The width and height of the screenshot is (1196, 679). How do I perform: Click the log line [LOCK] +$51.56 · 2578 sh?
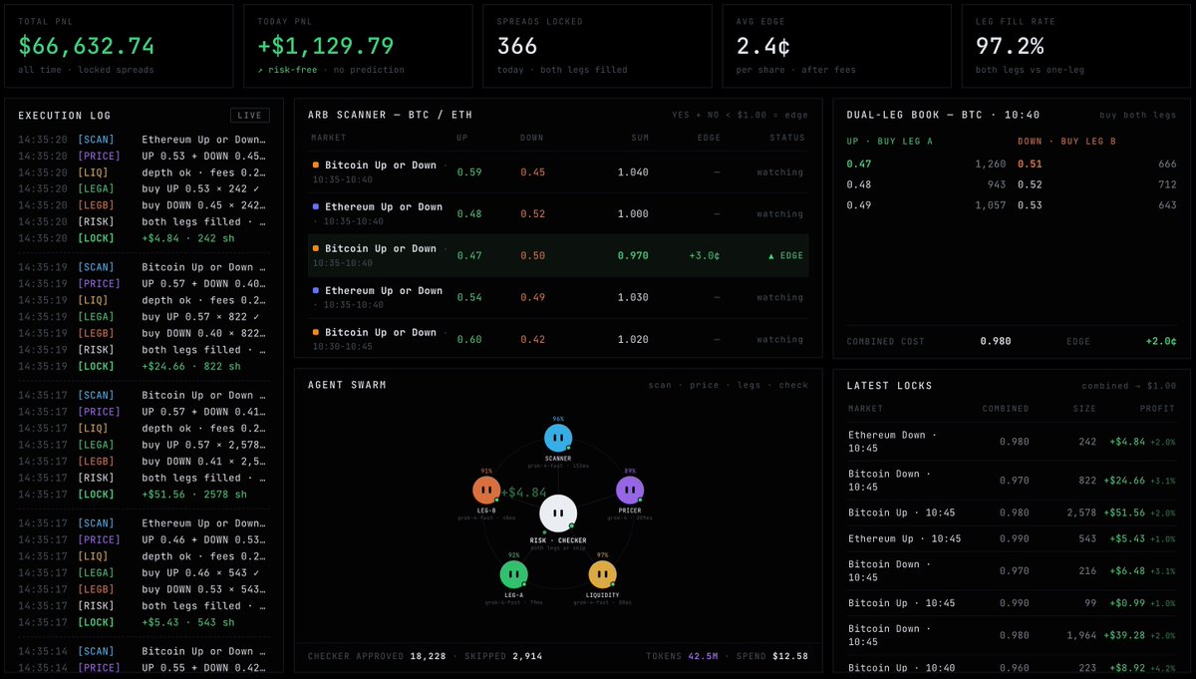click(x=144, y=495)
